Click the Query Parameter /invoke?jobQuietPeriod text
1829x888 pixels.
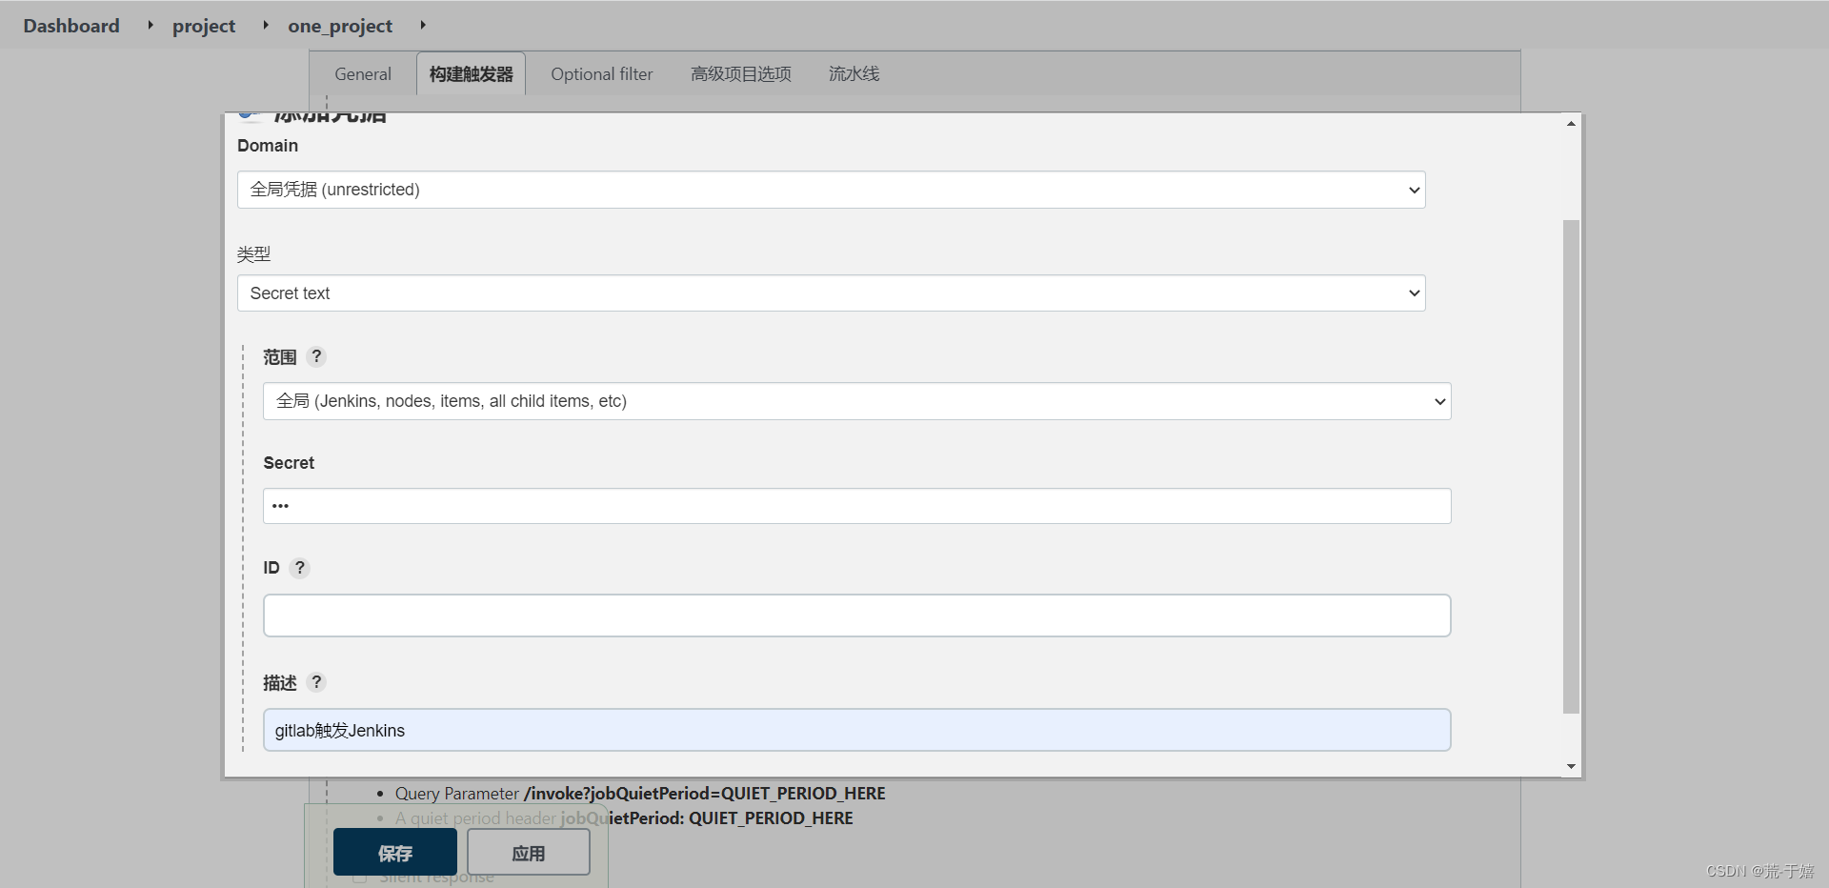point(640,794)
